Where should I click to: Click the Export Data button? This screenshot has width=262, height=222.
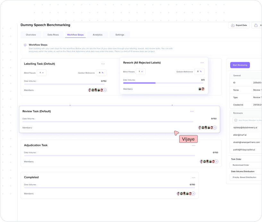click(x=239, y=25)
